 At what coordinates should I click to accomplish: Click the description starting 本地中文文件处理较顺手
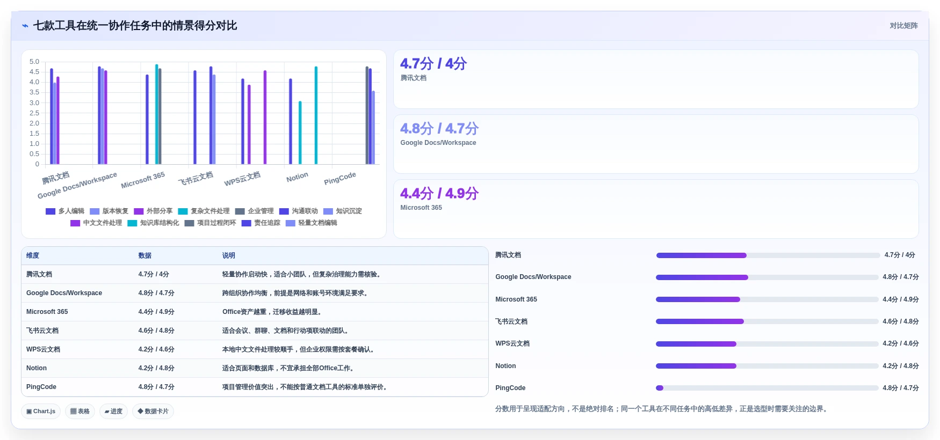point(300,350)
